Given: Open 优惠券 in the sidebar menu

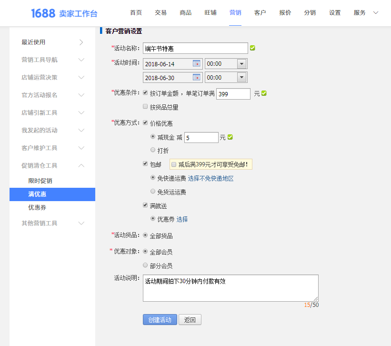Looking at the screenshot, I should (x=37, y=208).
